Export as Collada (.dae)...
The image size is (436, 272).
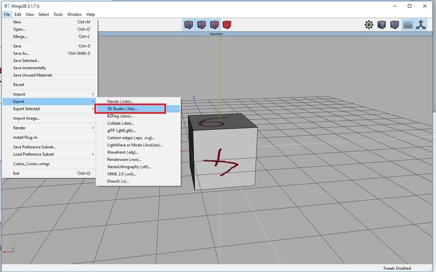[138, 123]
